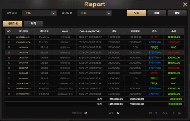Select the 오늘 date filter
This screenshot has width=190, height=121.
point(136,13)
